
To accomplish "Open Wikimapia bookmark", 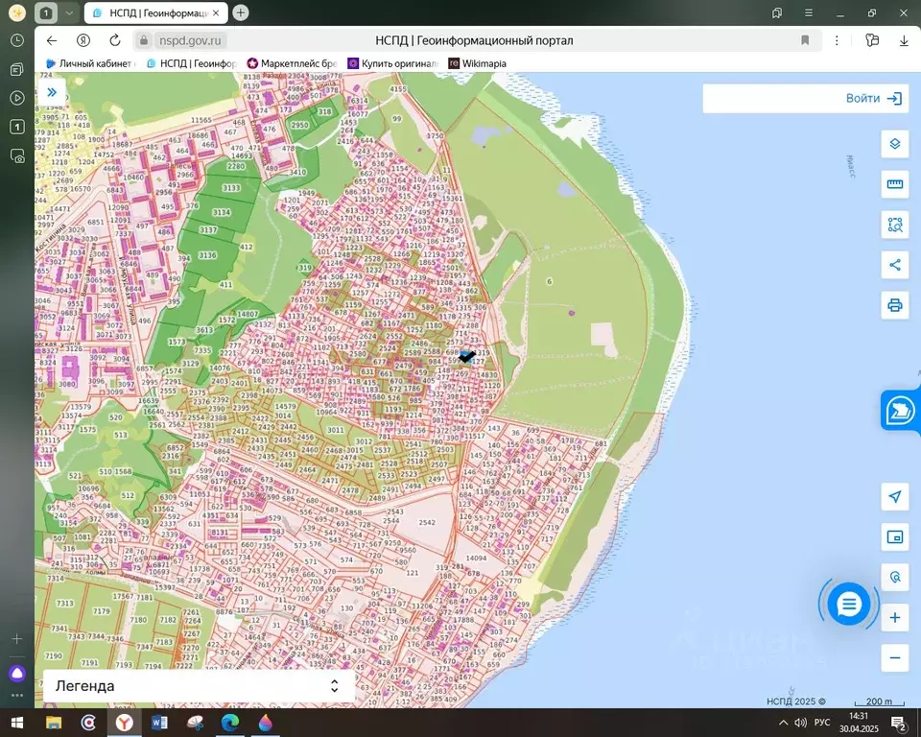I will (478, 63).
